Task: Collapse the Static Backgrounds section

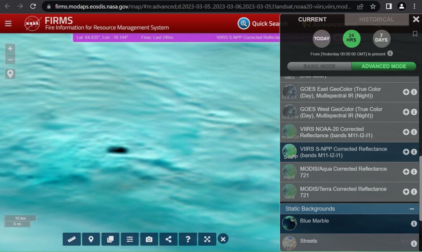Action: pyautogui.click(x=411, y=209)
